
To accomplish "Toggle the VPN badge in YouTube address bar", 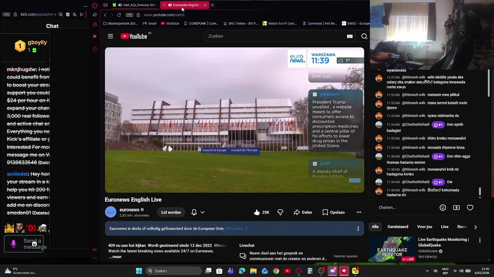I will tap(129, 15).
